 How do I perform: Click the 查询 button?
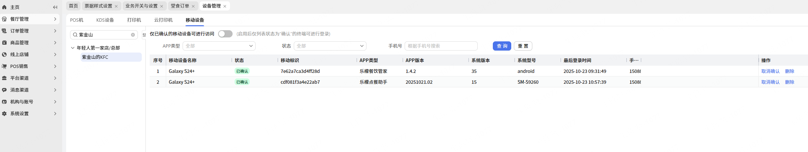[502, 46]
